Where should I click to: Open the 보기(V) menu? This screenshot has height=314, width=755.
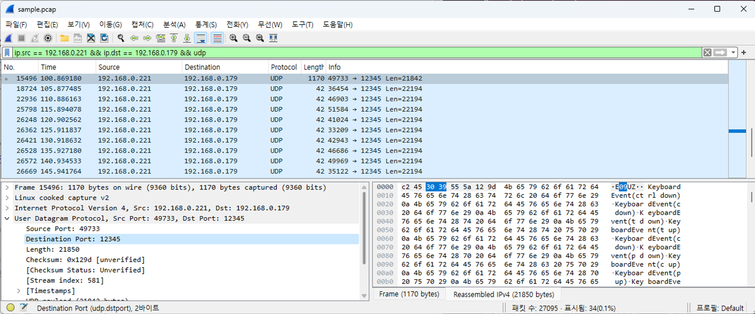pos(79,25)
